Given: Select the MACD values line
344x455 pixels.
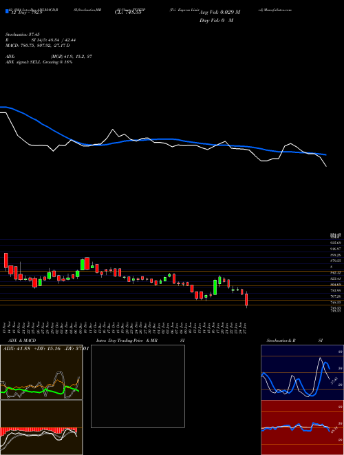Looking at the screenshot, I should [x=38, y=45].
